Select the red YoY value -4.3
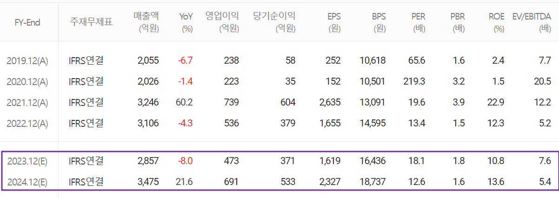 click(185, 123)
